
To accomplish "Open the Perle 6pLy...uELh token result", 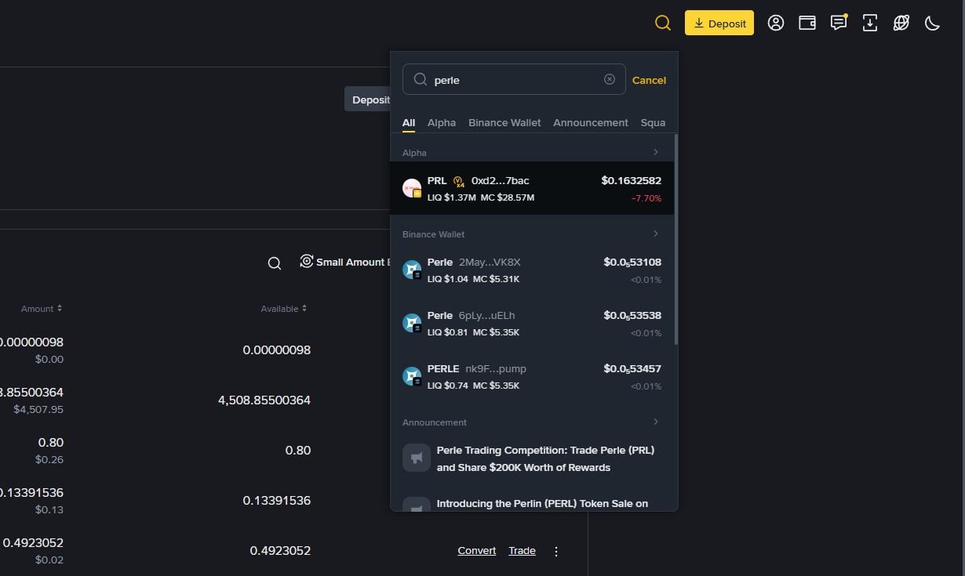I will (x=531, y=323).
